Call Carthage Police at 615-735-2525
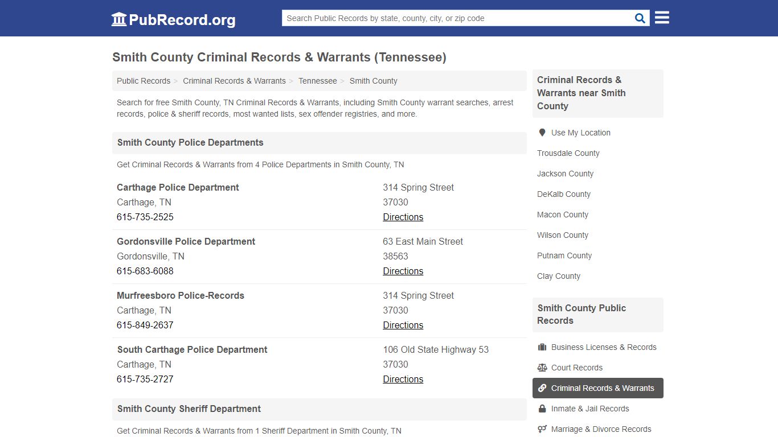This screenshot has width=778, height=437. click(x=145, y=217)
